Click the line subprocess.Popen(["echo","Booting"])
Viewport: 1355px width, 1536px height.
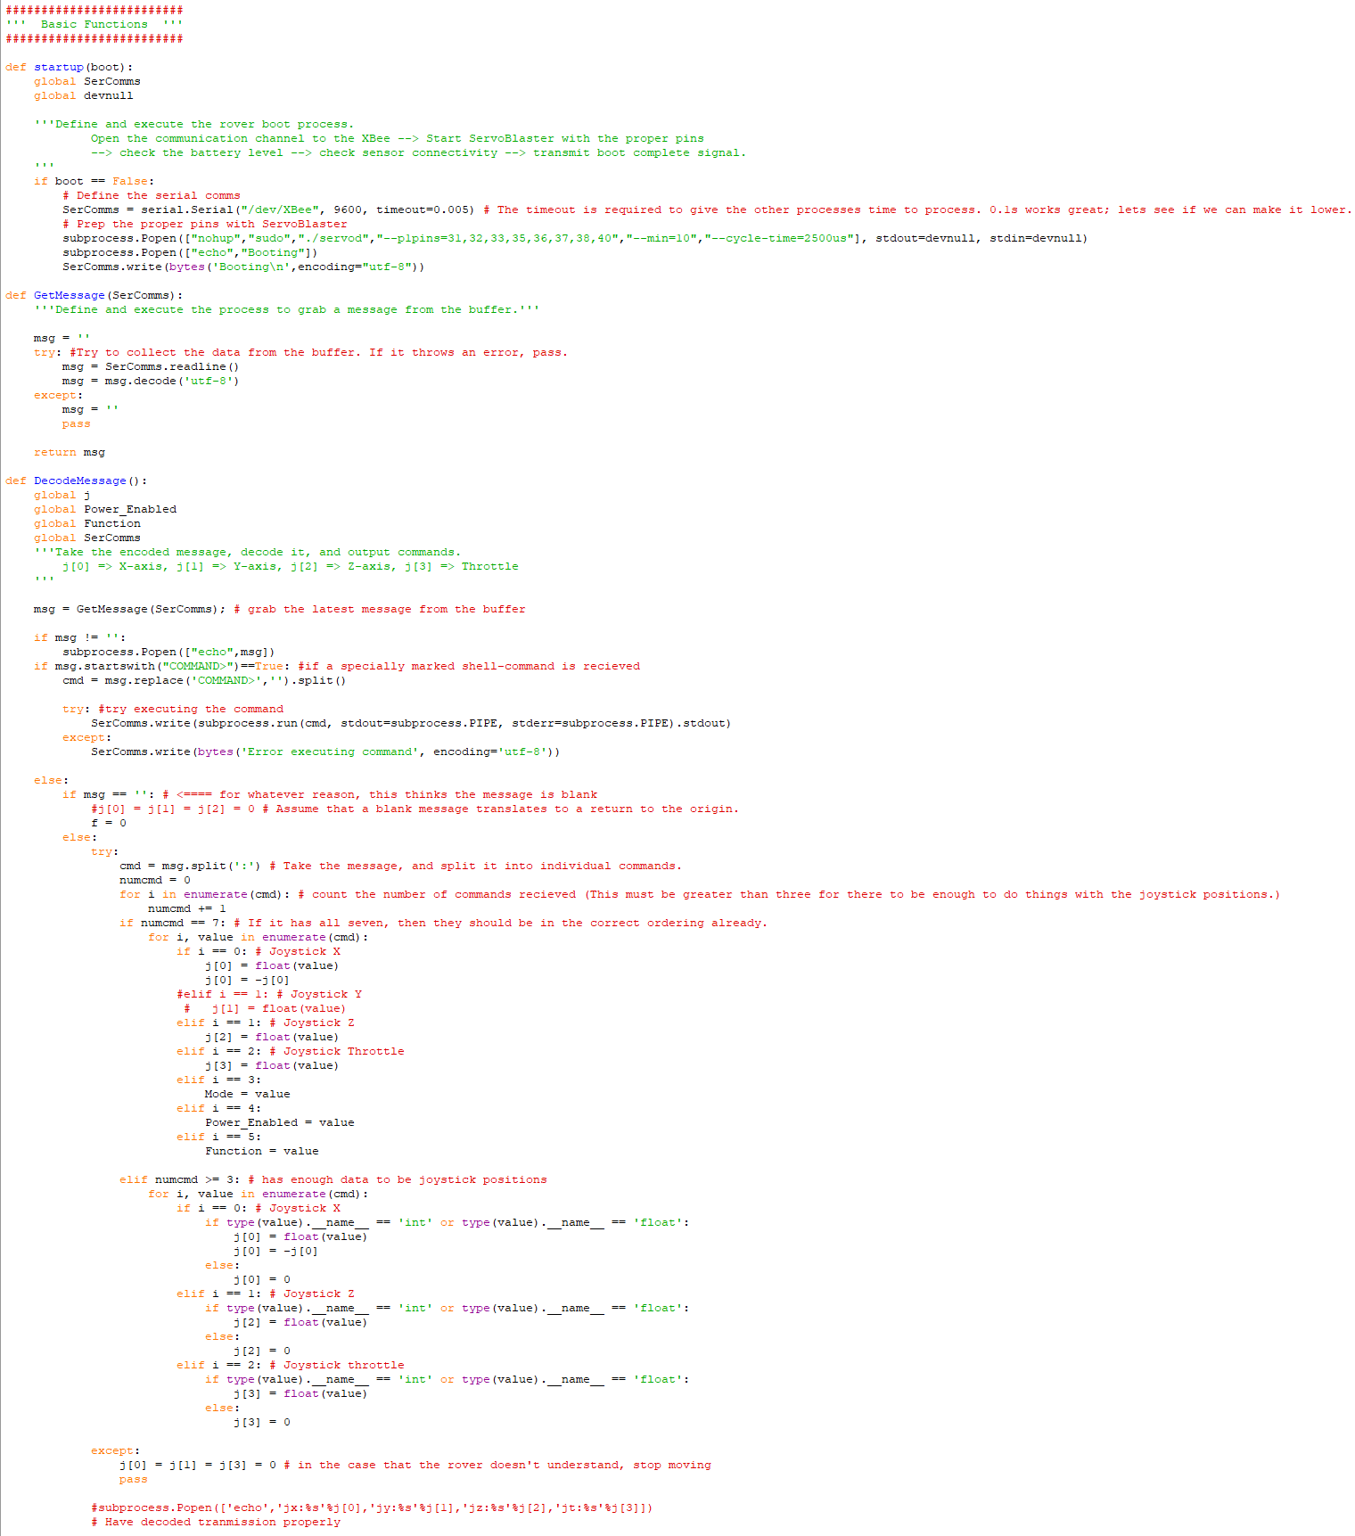190,252
